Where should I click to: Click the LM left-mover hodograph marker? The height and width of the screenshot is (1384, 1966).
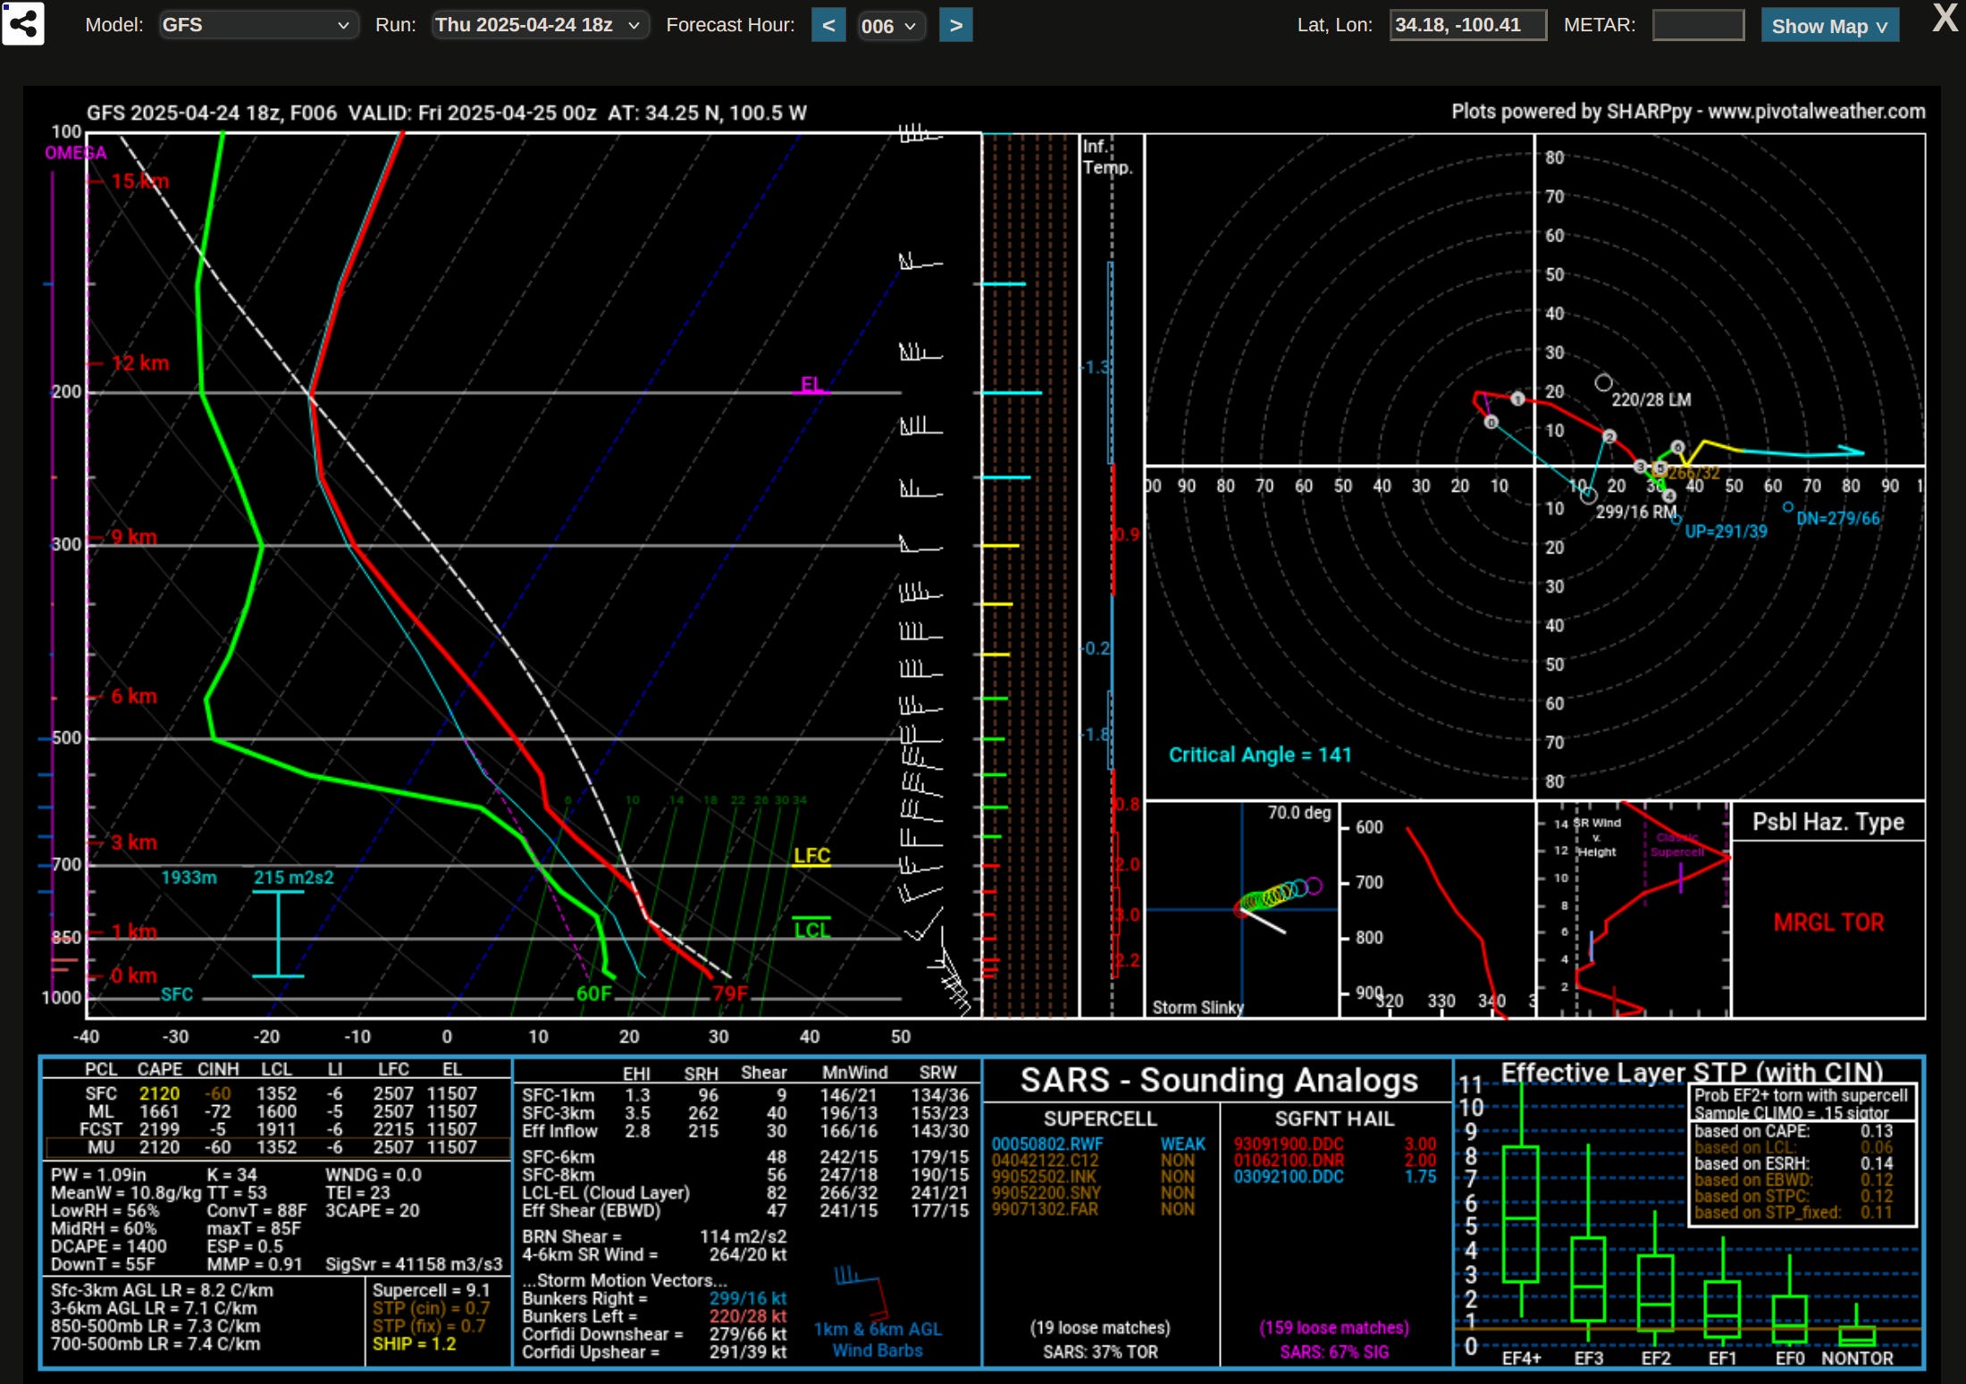pos(1604,383)
